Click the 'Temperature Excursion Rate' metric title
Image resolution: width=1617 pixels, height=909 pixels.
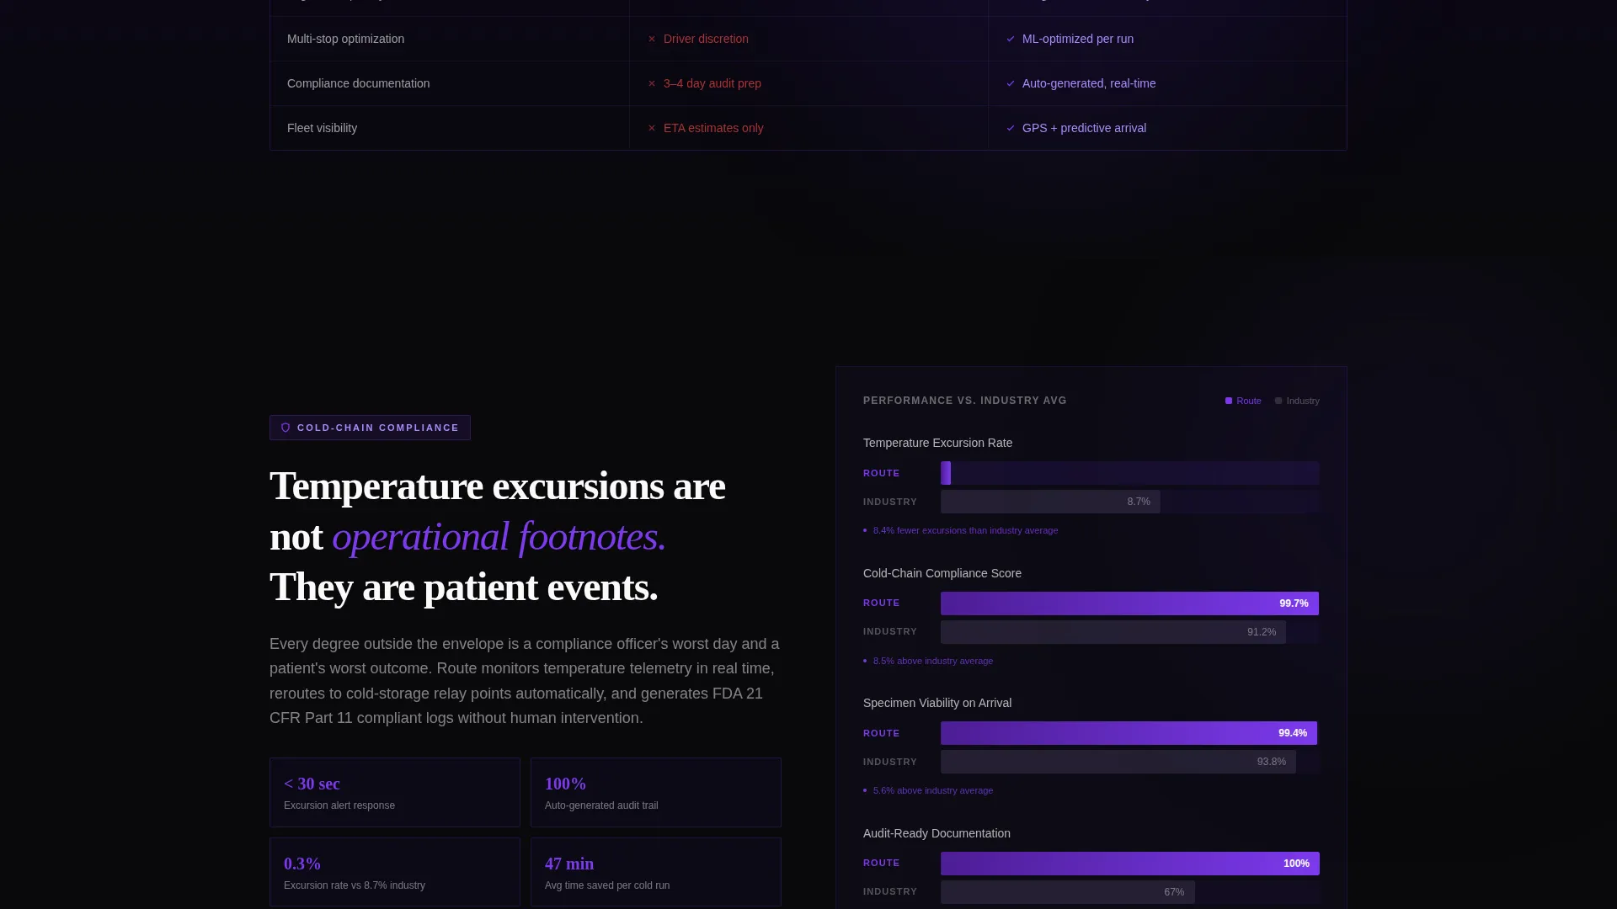coord(937,443)
